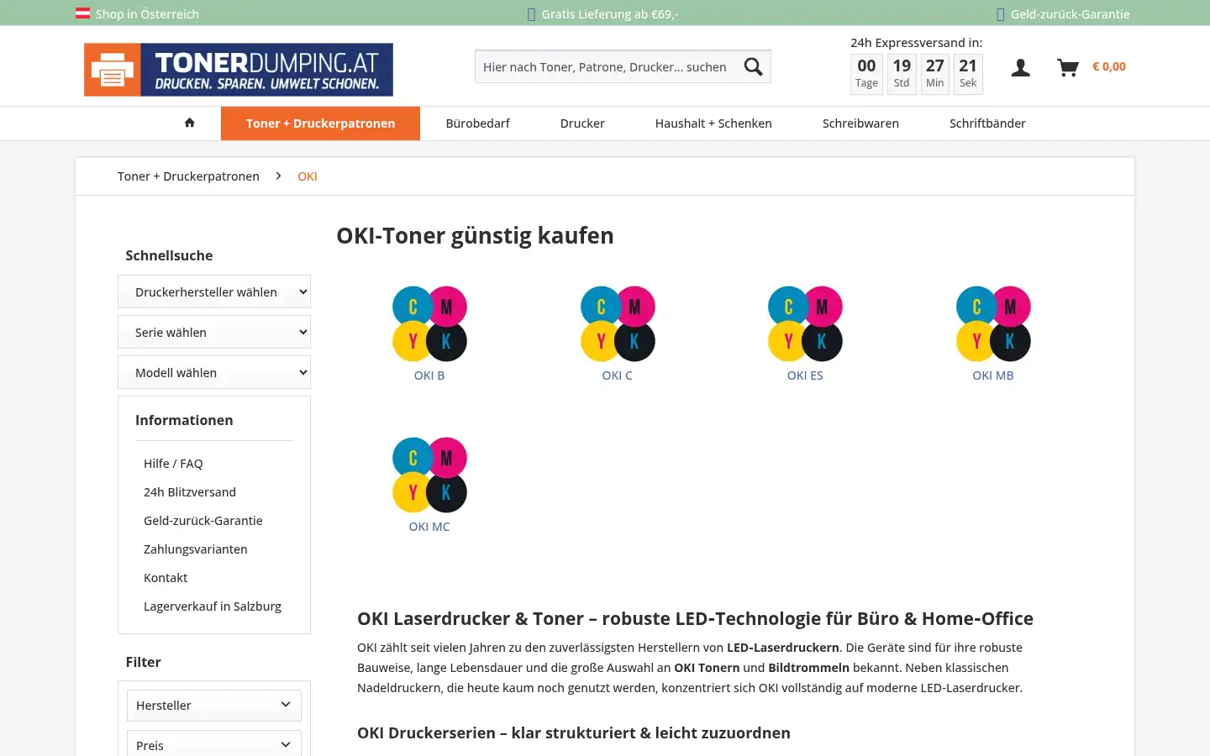
Task: Open Modell wählen dropdown
Action: tap(214, 372)
